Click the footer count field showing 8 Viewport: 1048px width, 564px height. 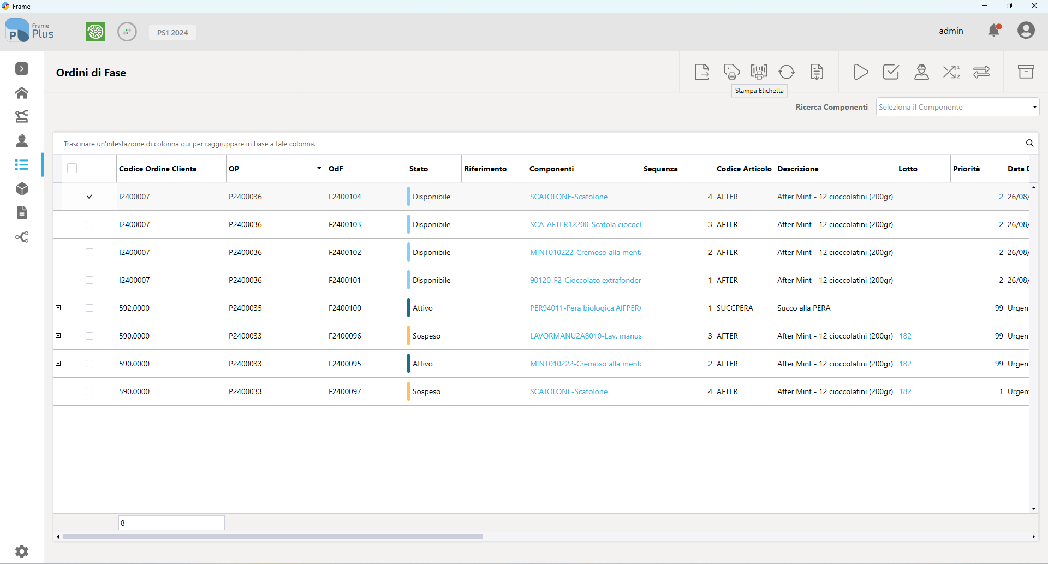[x=171, y=523]
